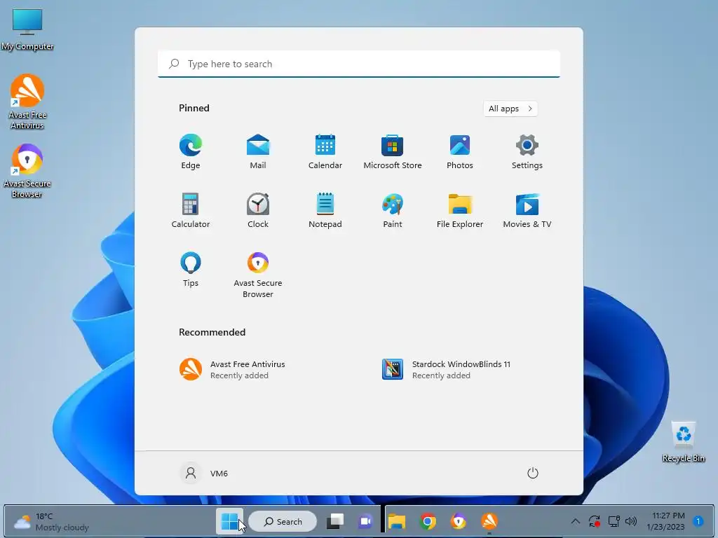This screenshot has width=718, height=538.
Task: Open the Tips app
Action: [x=191, y=270]
